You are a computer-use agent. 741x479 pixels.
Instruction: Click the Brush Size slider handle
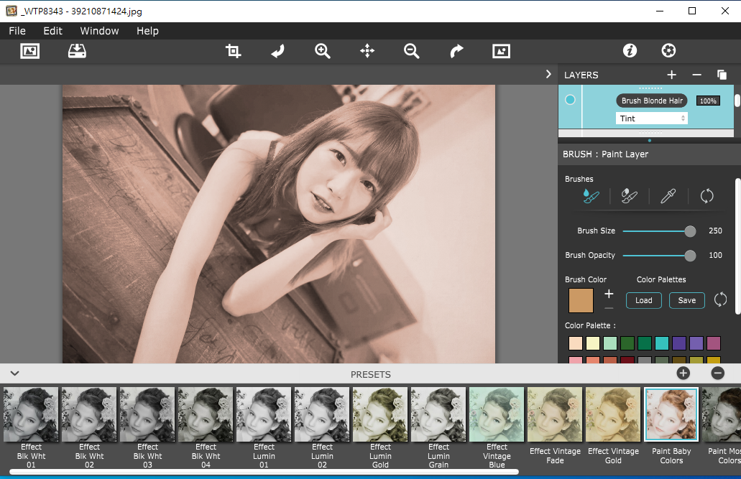pos(690,231)
